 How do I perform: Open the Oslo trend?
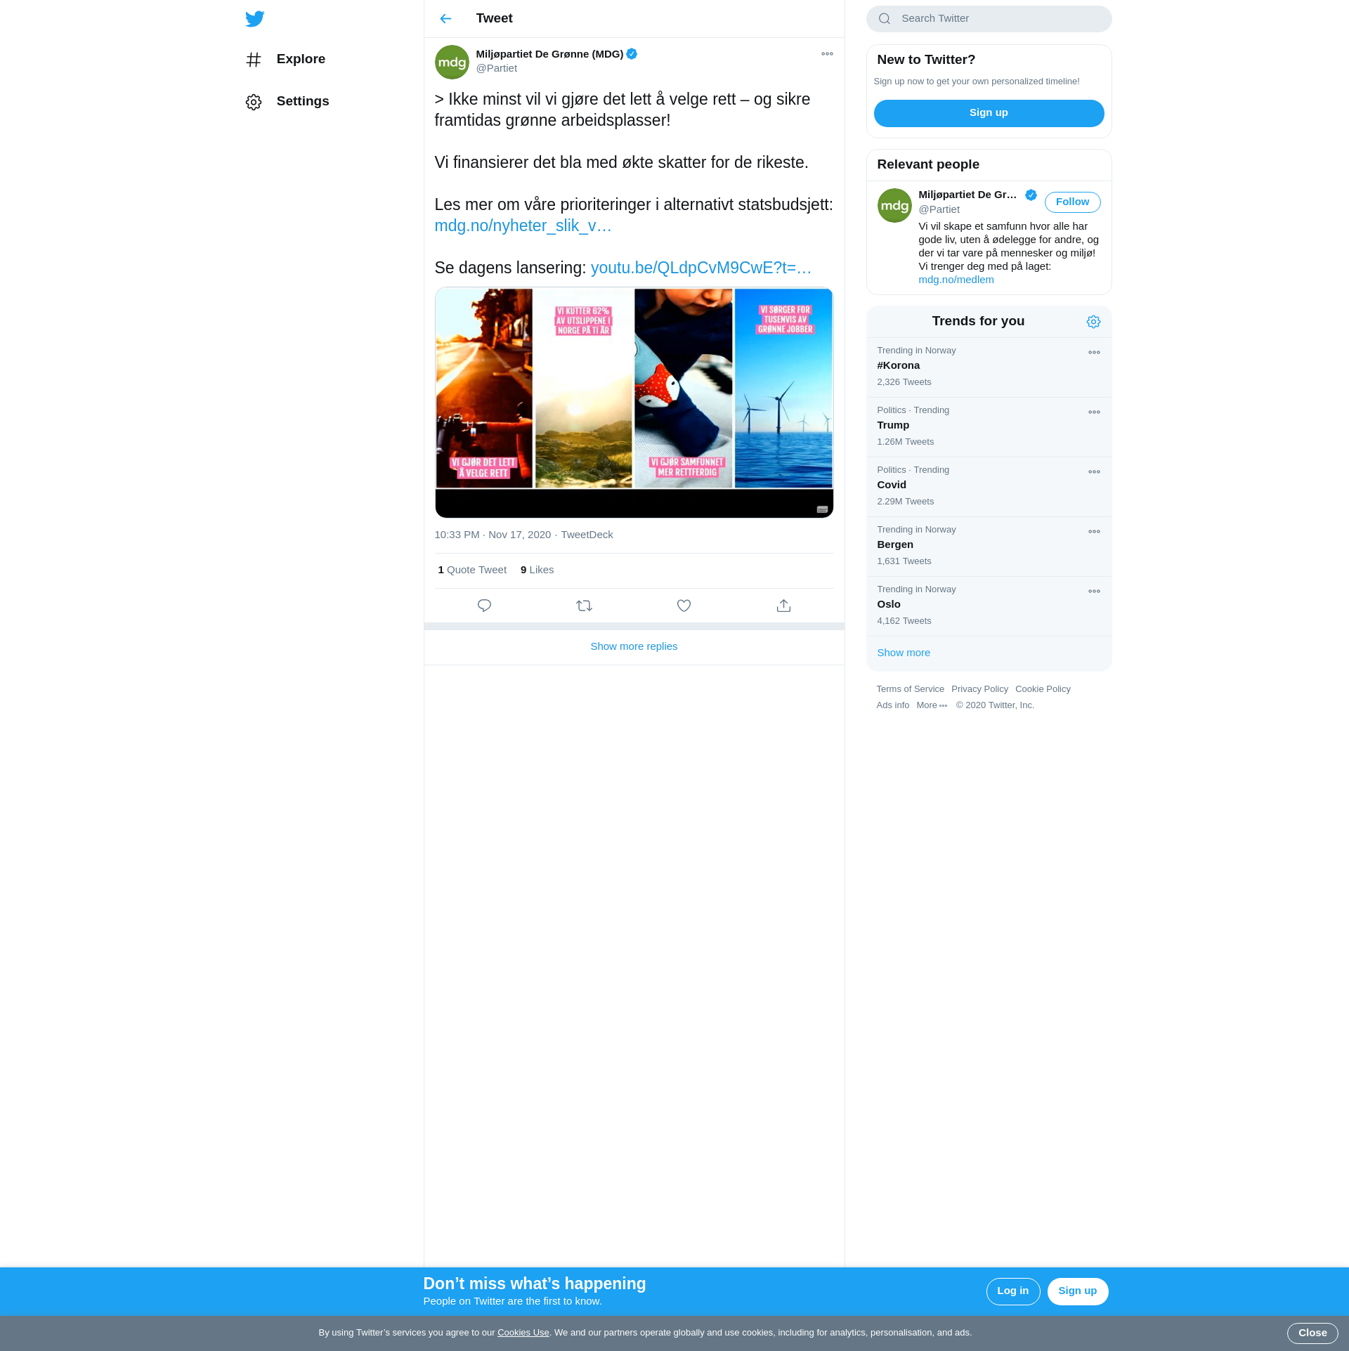[x=989, y=606]
